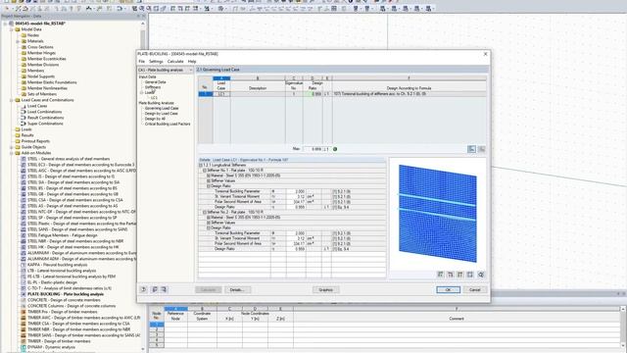Viewport: 627px width, 353px height.
Task: Select Result Combinations in Project Navigator
Action: (45, 118)
